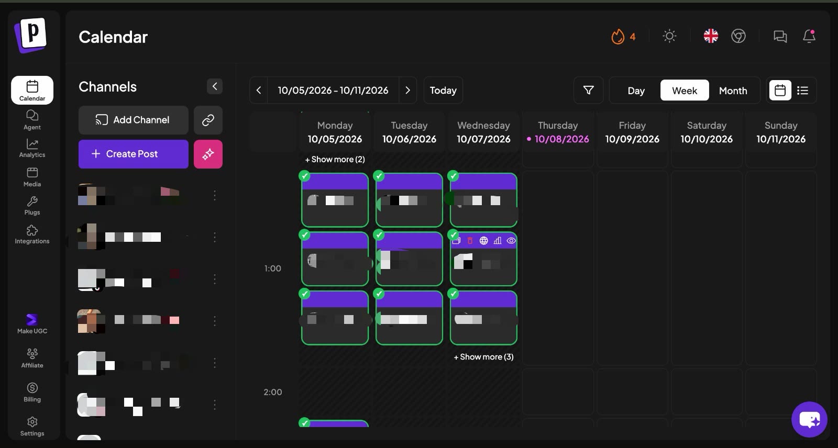Open options menu for second channel
The height and width of the screenshot is (448, 838).
coord(215,237)
